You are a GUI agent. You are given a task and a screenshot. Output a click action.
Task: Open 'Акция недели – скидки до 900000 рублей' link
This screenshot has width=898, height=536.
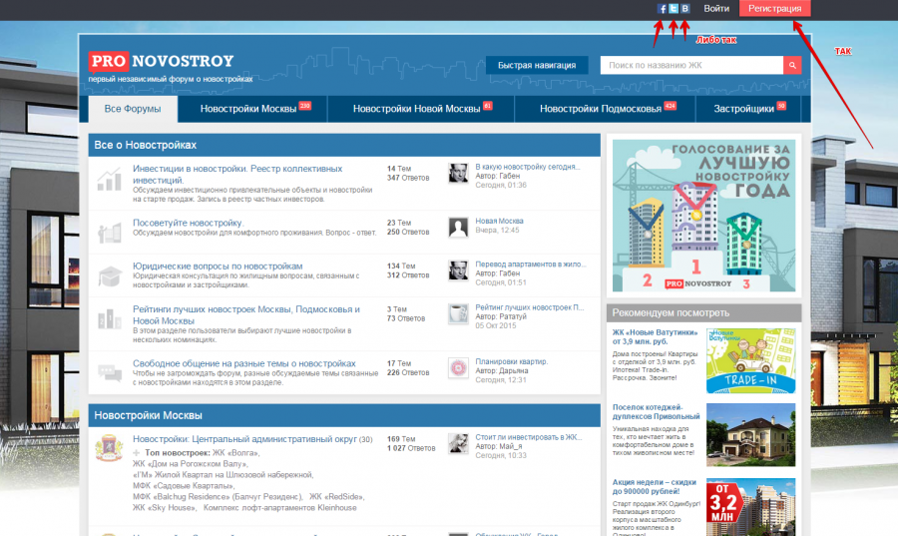pyautogui.click(x=654, y=487)
